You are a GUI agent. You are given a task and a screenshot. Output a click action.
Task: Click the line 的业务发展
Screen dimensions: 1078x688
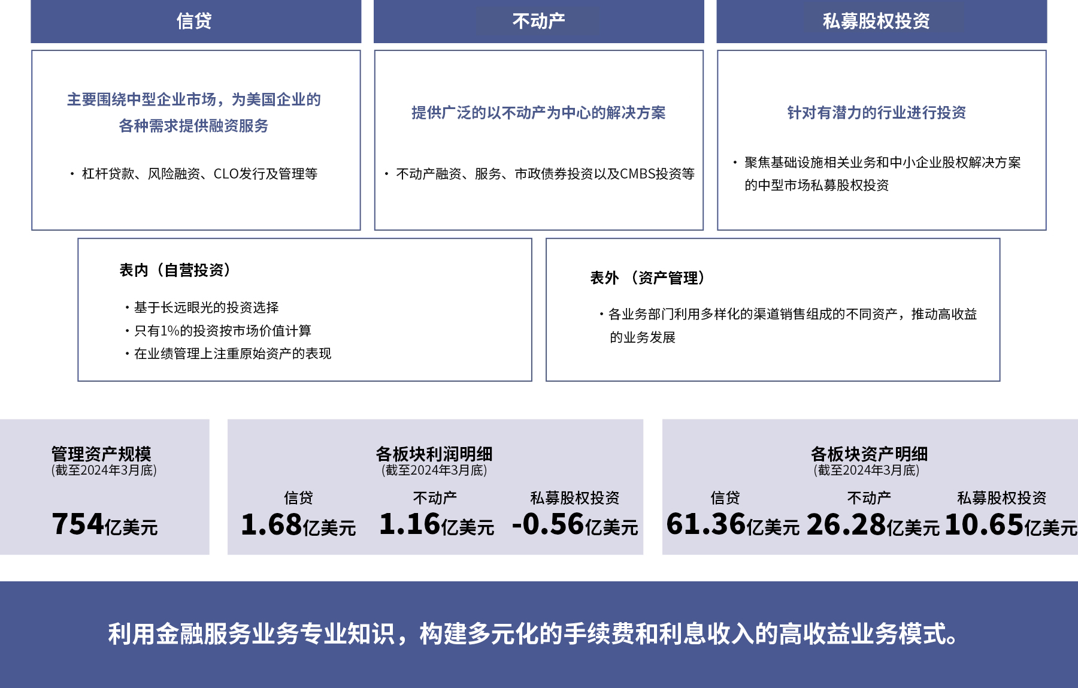pos(643,337)
